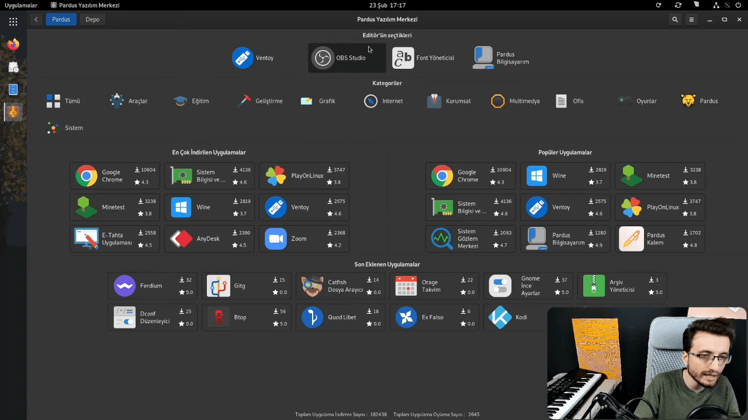
Task: Select the Zoom application tile
Action: 304,239
